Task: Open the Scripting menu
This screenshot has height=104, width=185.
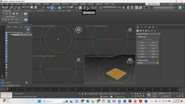Action: click(83, 4)
